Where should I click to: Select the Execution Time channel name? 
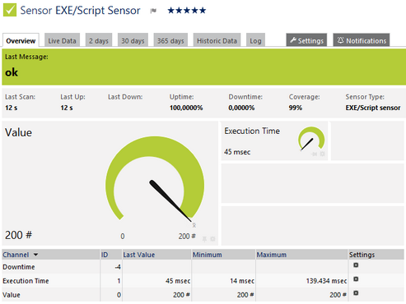(x=26, y=281)
